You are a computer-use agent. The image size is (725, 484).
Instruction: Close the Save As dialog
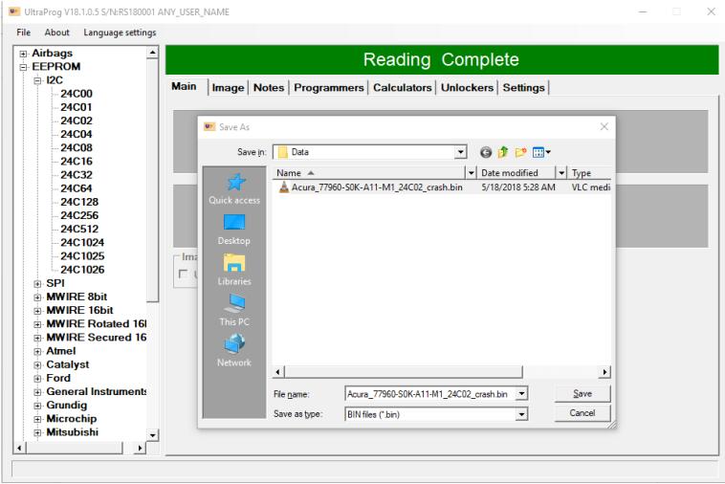(604, 126)
